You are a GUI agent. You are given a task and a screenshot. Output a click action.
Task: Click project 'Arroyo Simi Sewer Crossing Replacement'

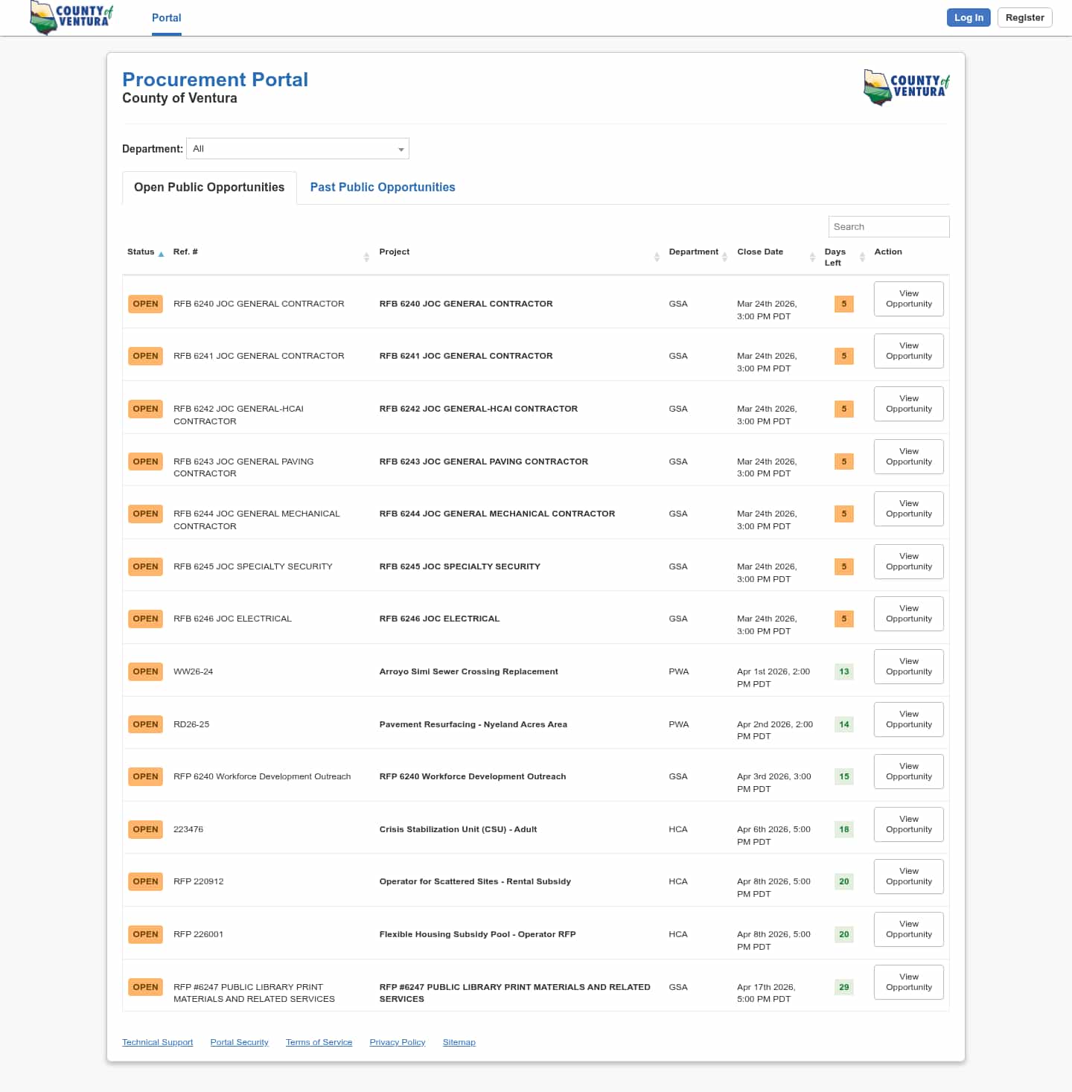pos(469,671)
